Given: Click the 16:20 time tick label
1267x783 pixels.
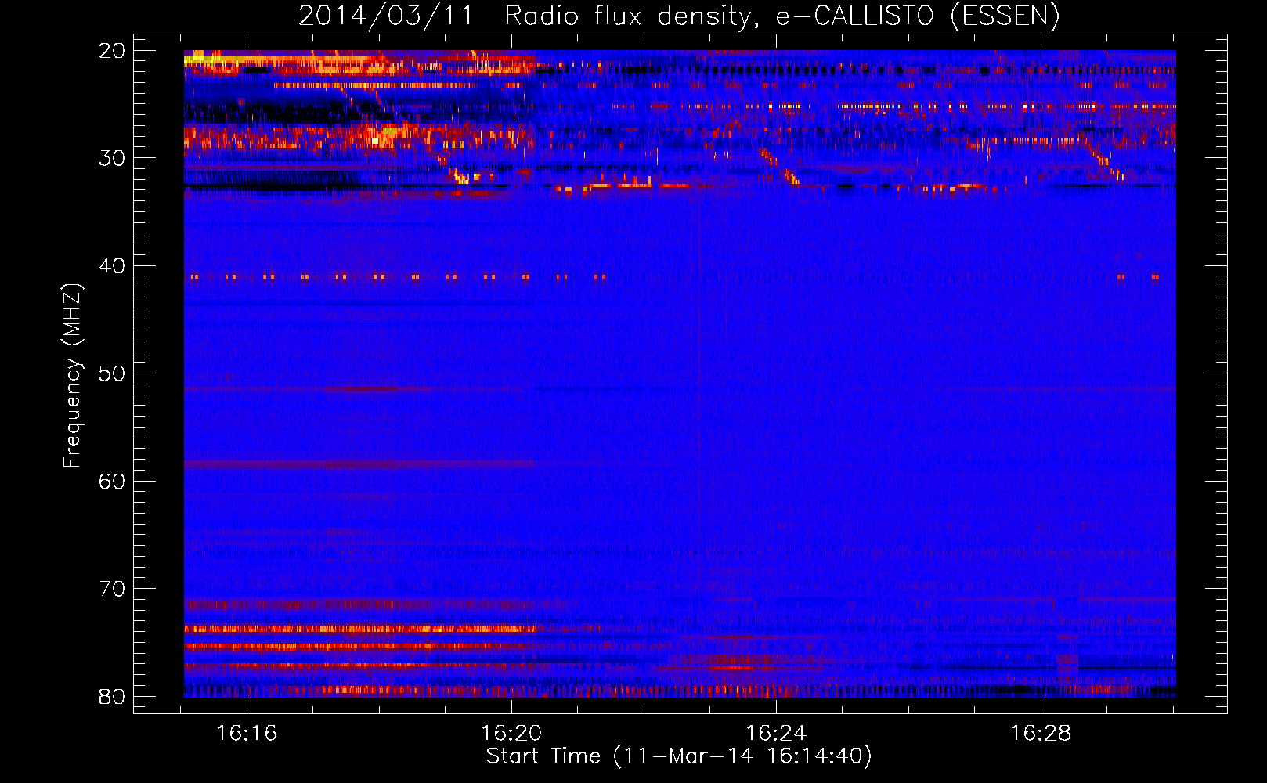Looking at the screenshot, I should [x=511, y=734].
